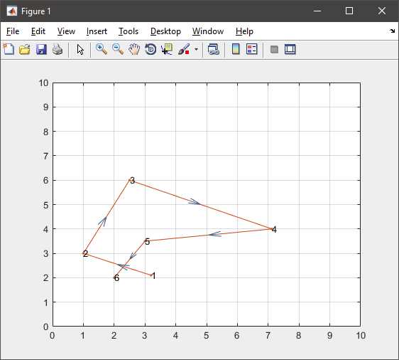Click the arrowhead between points 2 and 3
Screen dimensions: 399x360
(103, 221)
